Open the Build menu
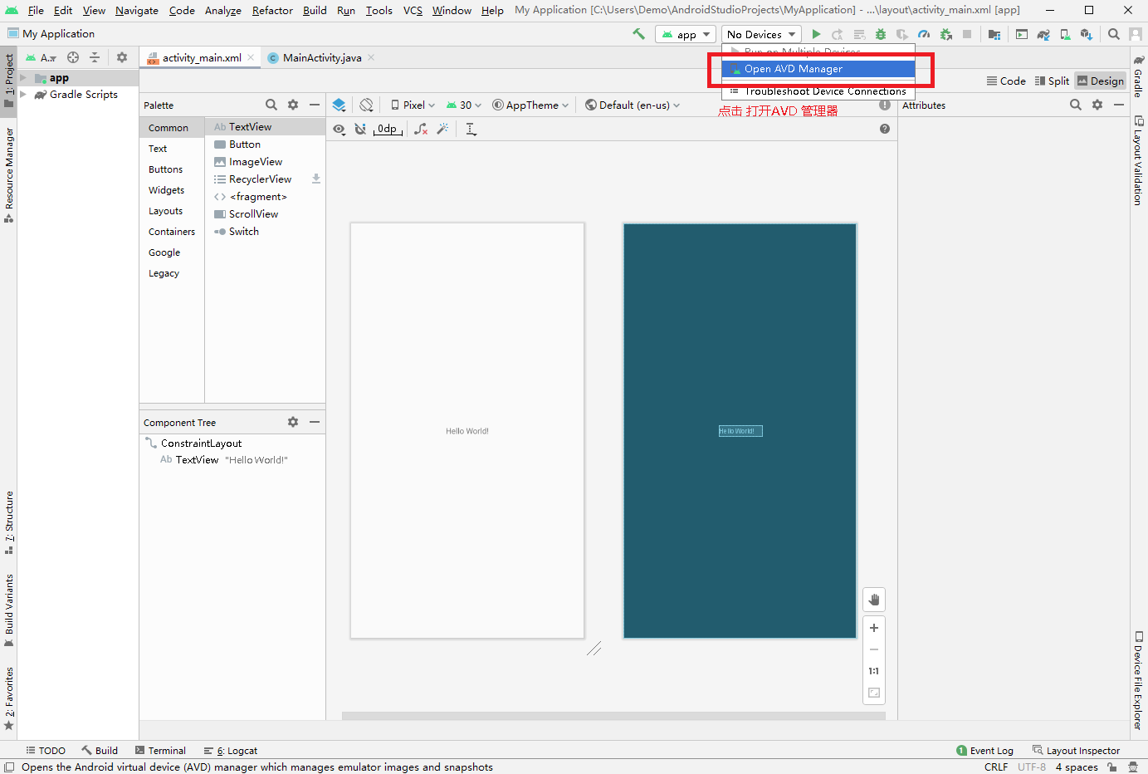 [315, 10]
